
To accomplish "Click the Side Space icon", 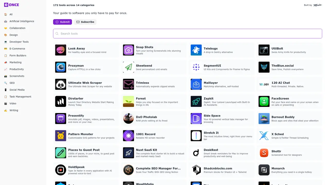I will (x=196, y=119).
